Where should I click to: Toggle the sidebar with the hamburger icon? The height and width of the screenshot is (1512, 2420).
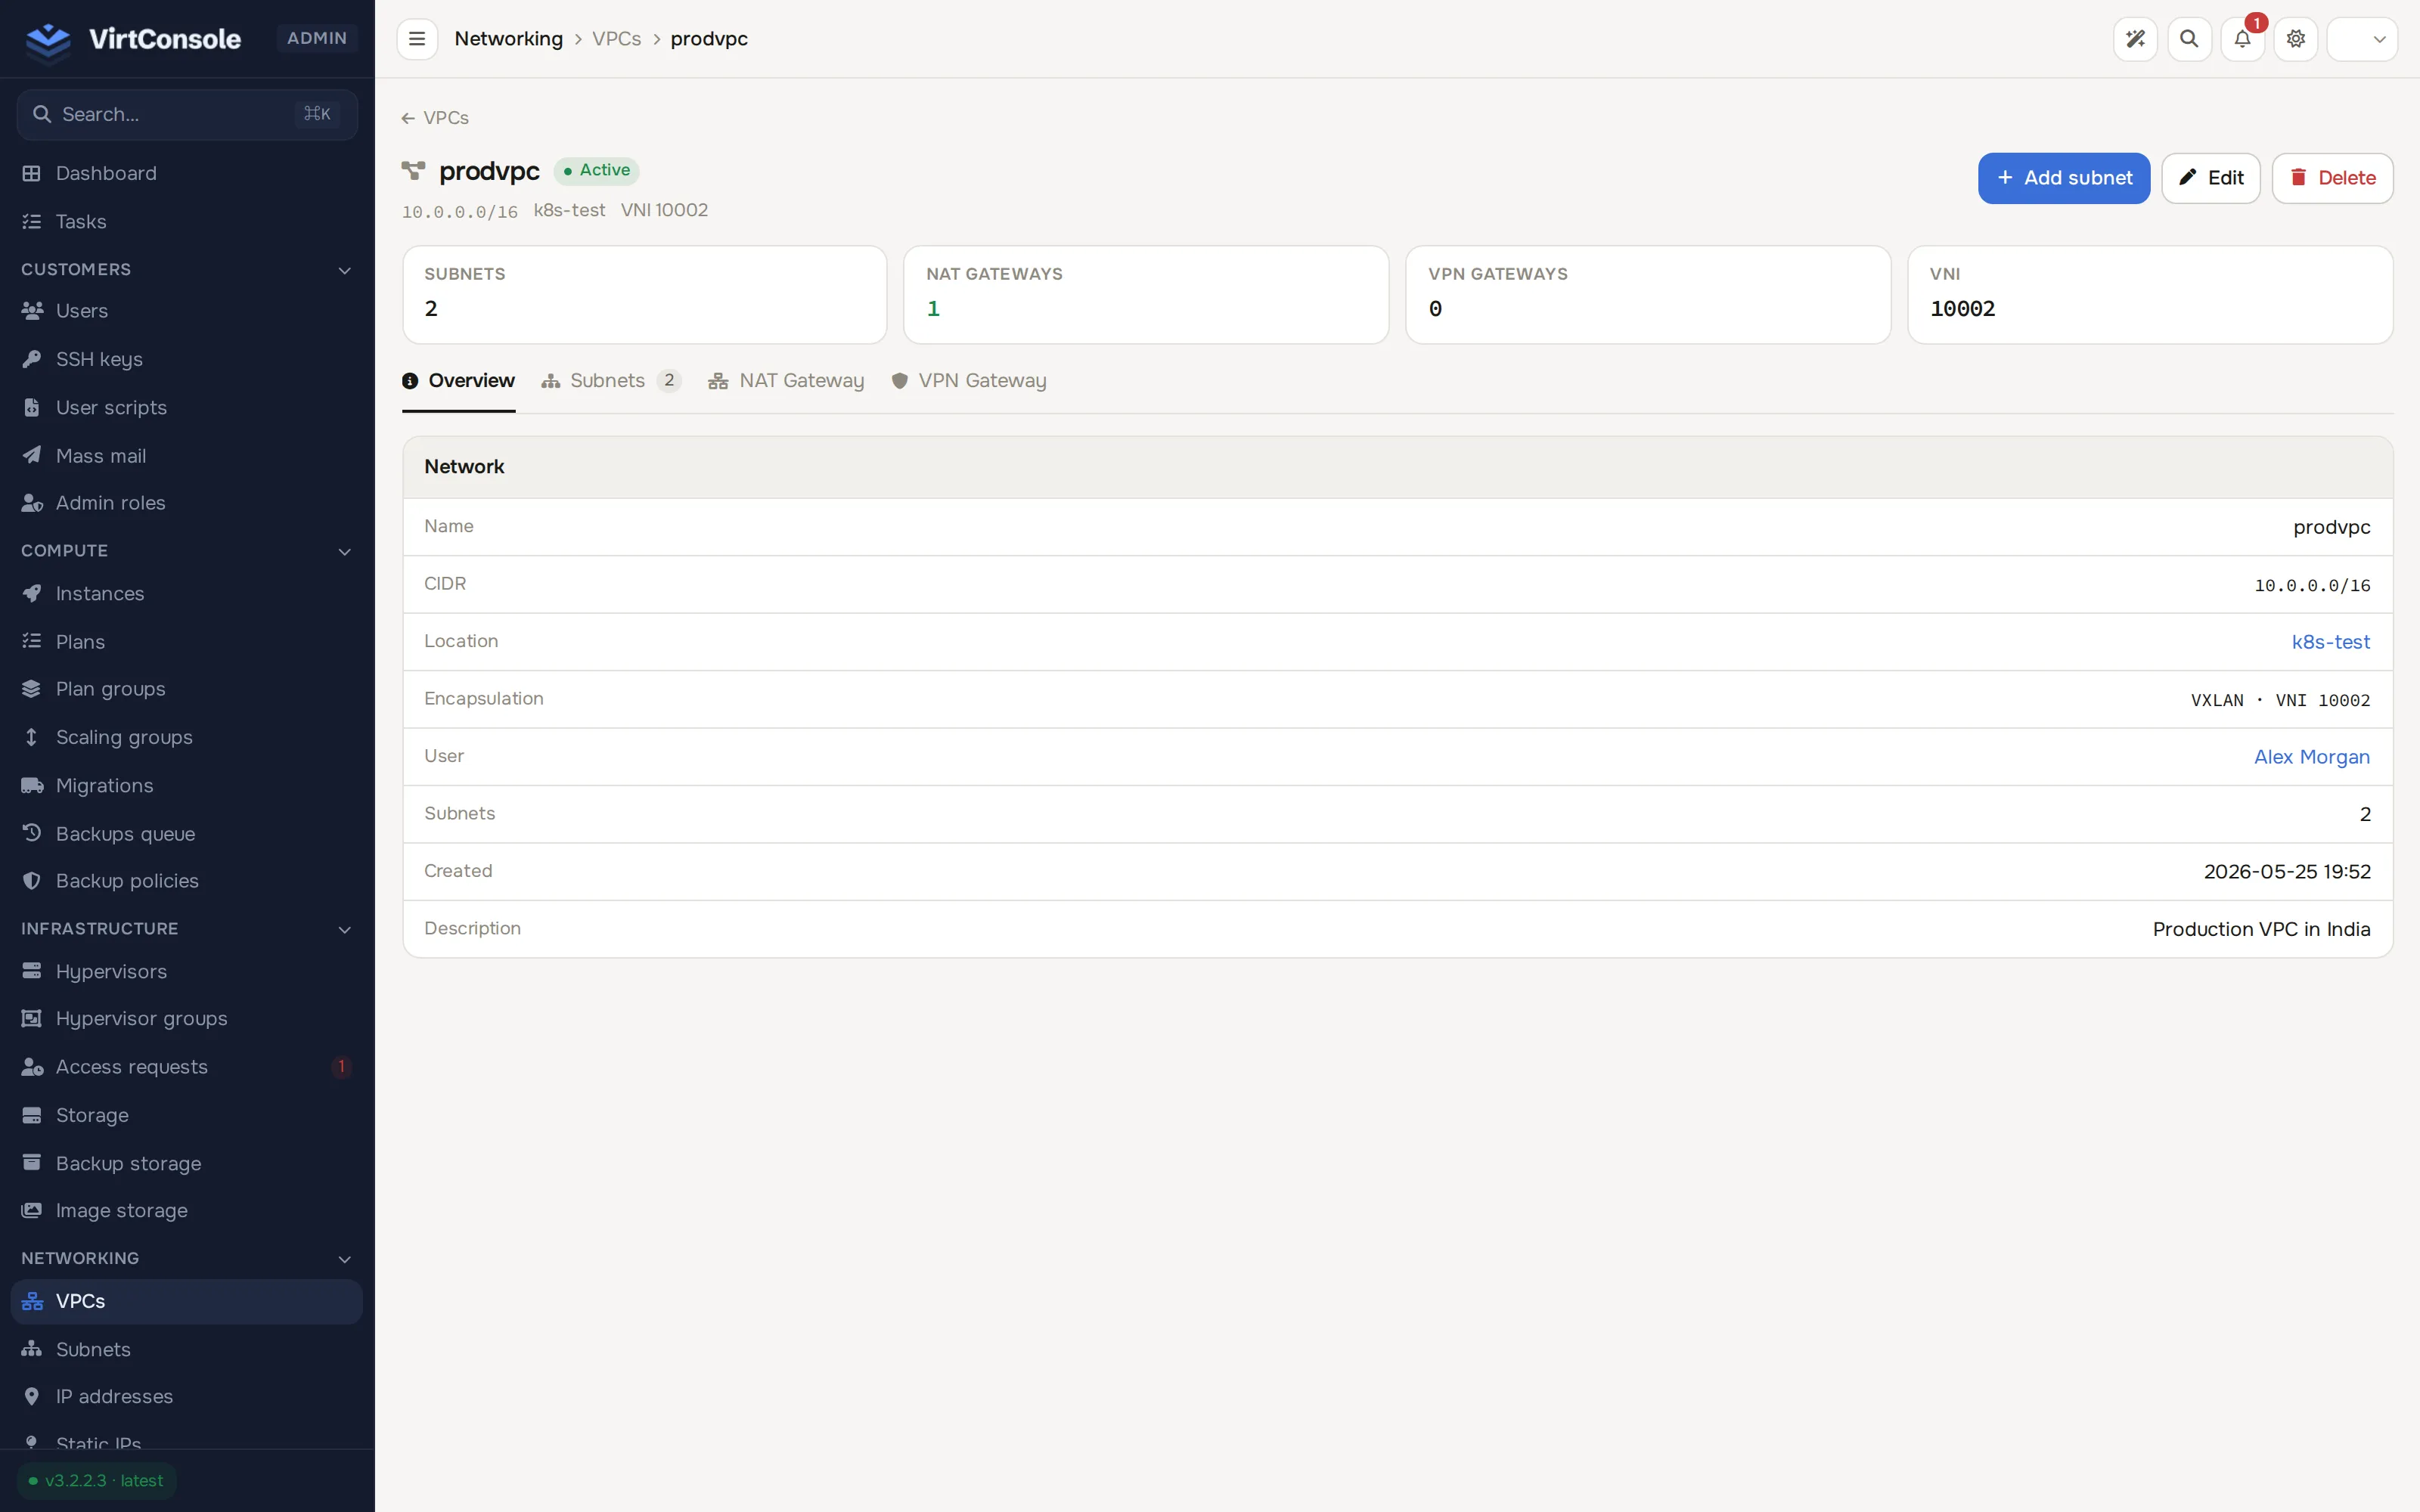tap(417, 39)
